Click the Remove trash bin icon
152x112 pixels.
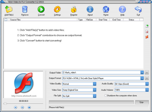(25, 9)
